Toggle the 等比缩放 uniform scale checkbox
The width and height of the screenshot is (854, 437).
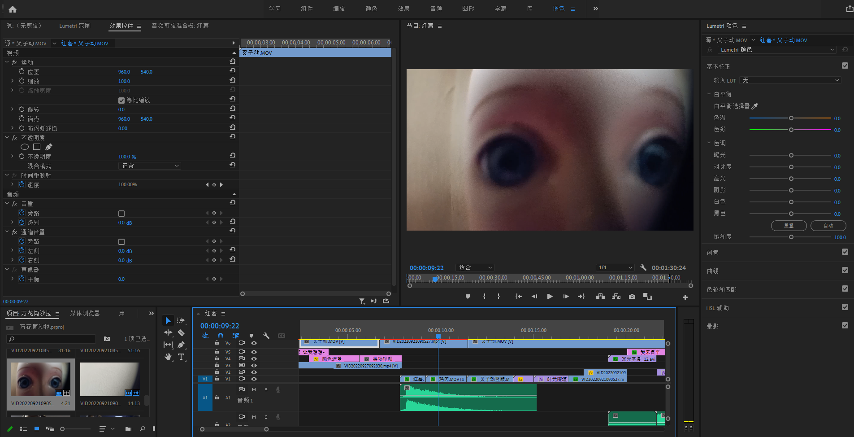click(x=121, y=101)
